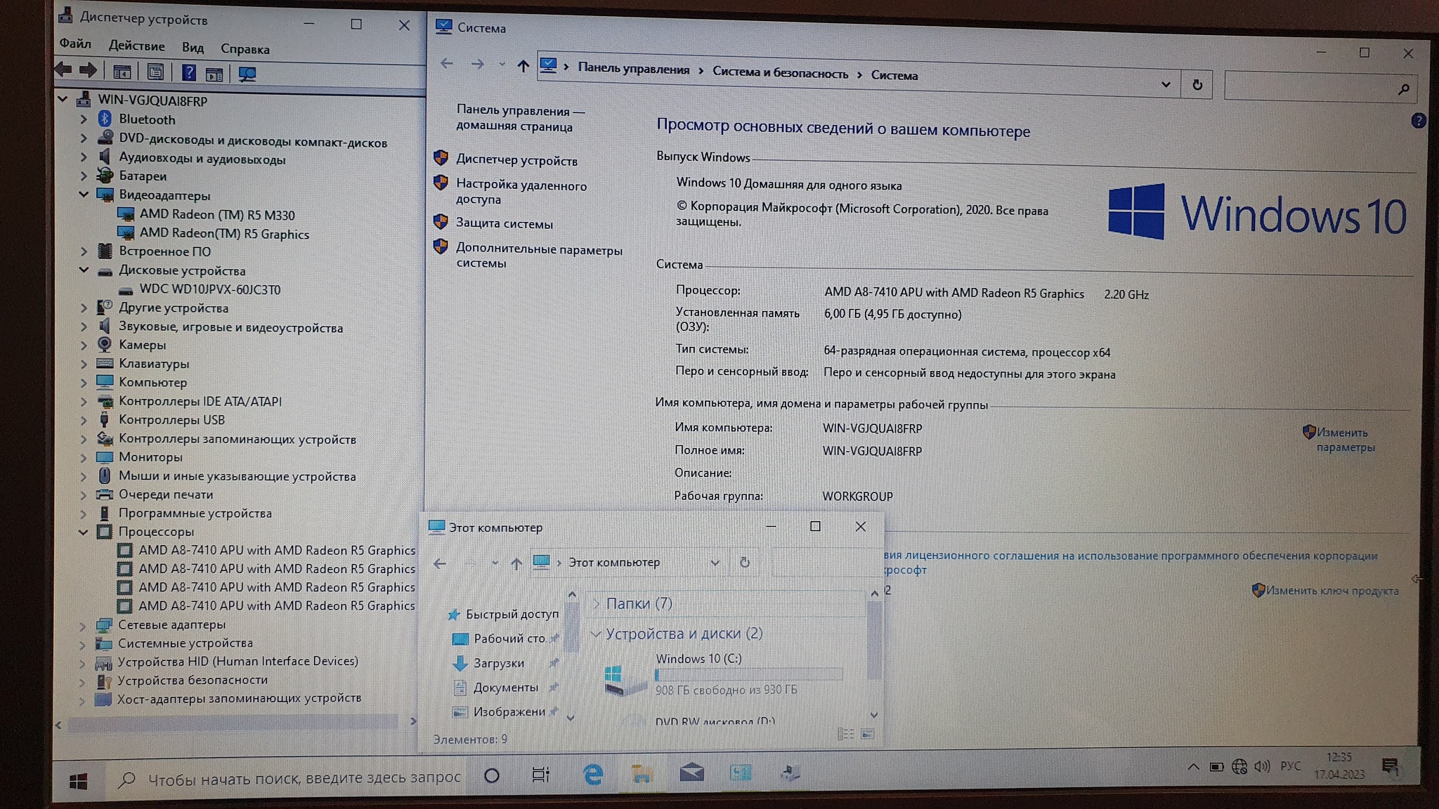Click Изменить ключ продукта link
Screen dimensions: 1439x809
[1331, 591]
